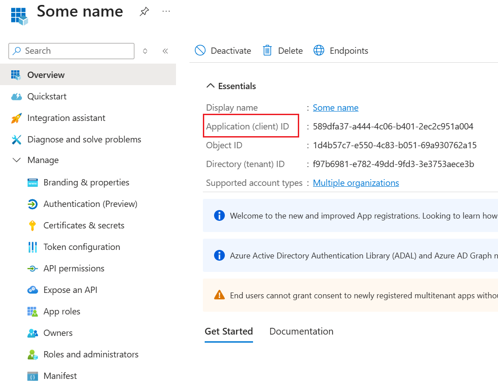Click the Delete trash can icon
This screenshot has width=498, height=391.
(x=267, y=50)
